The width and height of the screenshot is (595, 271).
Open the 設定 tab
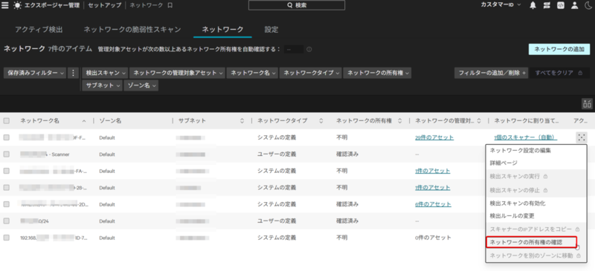pyautogui.click(x=271, y=30)
